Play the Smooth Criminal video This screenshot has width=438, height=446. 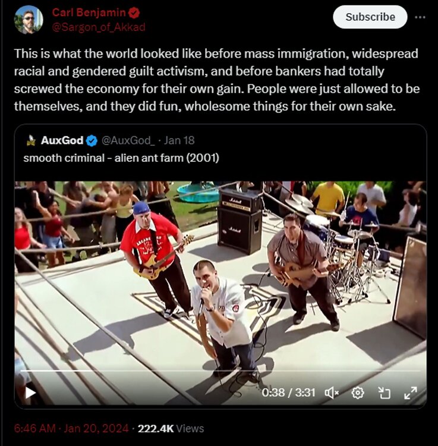point(30,392)
